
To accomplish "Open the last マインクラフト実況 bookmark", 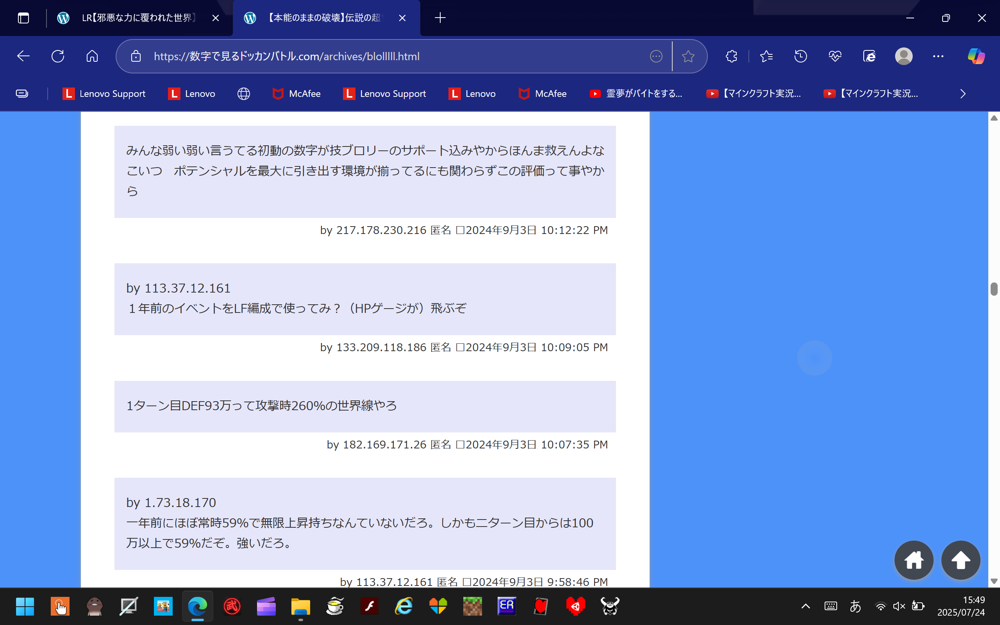I will 871,94.
